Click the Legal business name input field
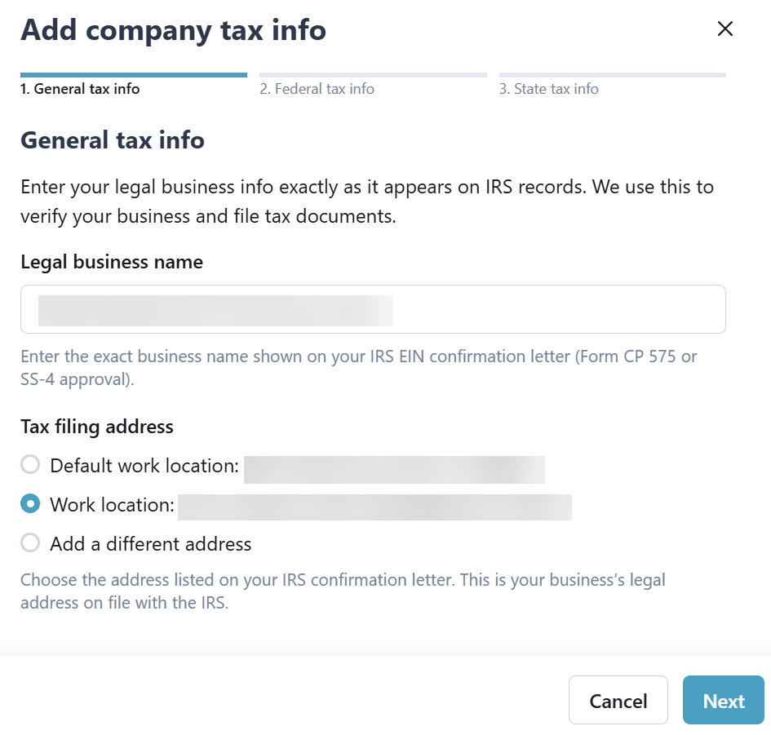 (373, 309)
